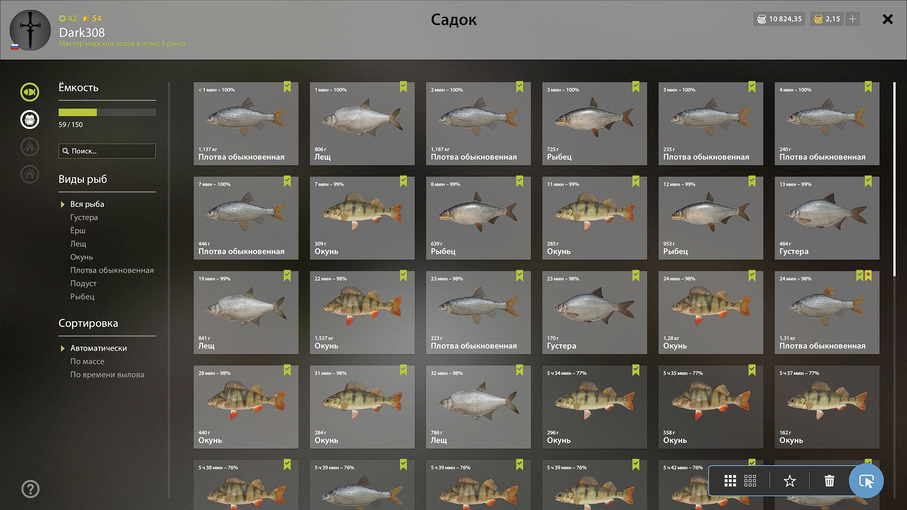The height and width of the screenshot is (510, 907).
Task: Sort fish По массе
Action: (87, 362)
